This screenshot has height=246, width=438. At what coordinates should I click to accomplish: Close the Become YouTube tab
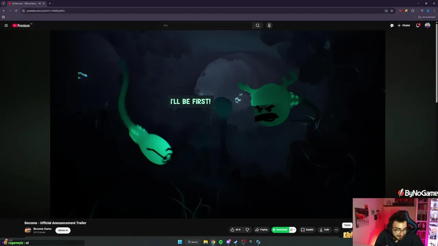point(44,3)
